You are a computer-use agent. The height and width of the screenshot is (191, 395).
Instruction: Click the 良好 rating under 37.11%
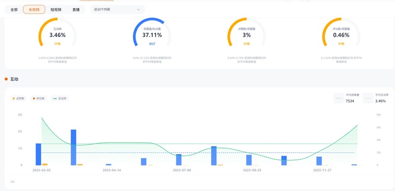152,44
